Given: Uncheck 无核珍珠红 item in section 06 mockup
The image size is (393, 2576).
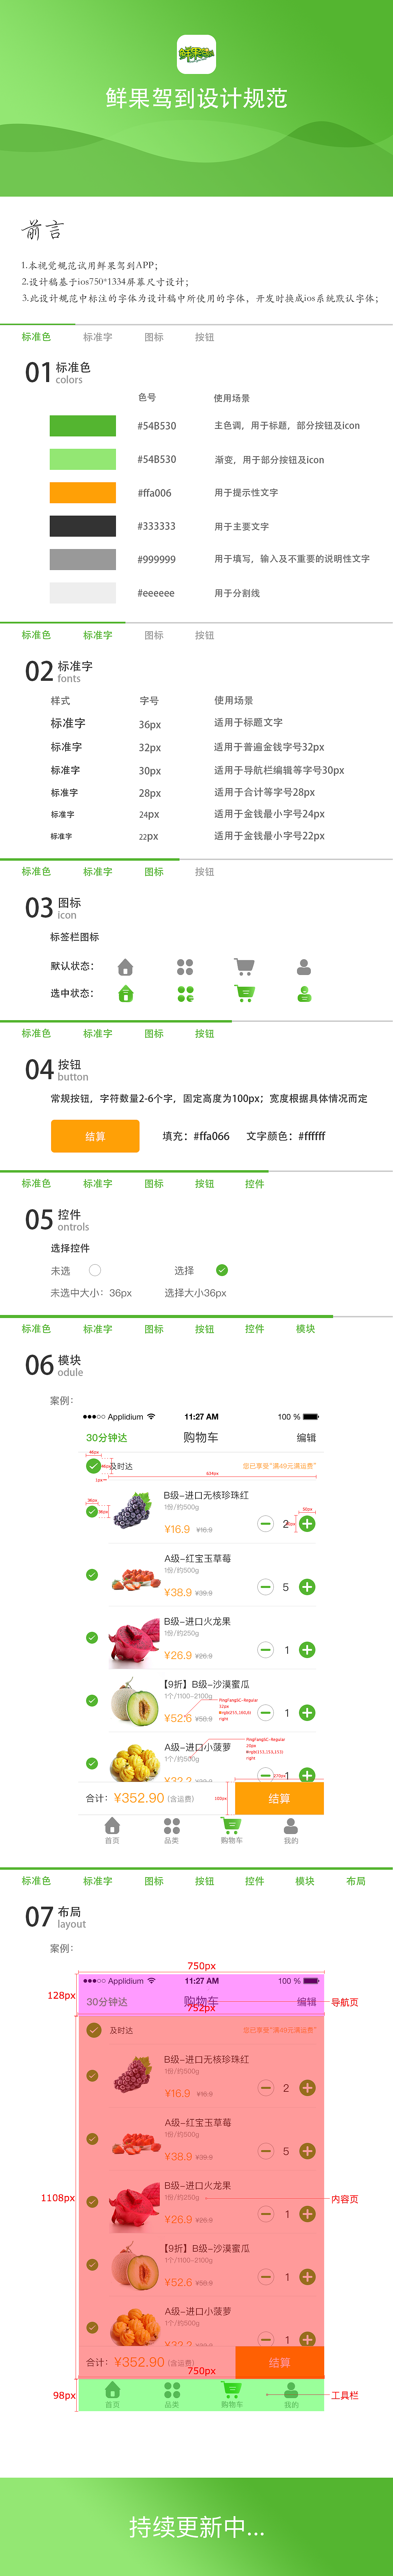Looking at the screenshot, I should [92, 1511].
